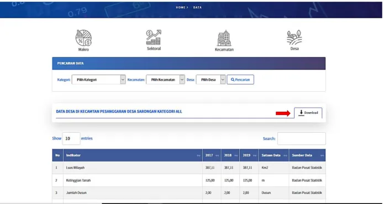Screen dimensions: 384x204
Task: Click the Kecamatan: field label
Action: point(136,80)
